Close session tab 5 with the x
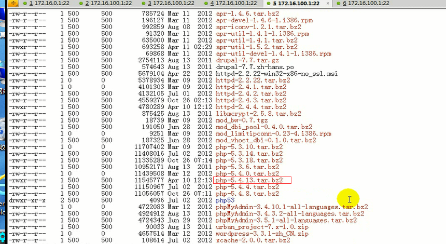This screenshot has height=244, width=446. 328,4
